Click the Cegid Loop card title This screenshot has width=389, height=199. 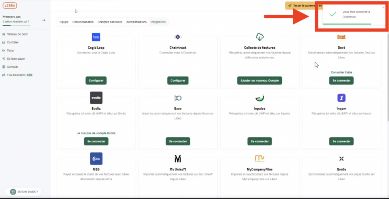point(96,48)
